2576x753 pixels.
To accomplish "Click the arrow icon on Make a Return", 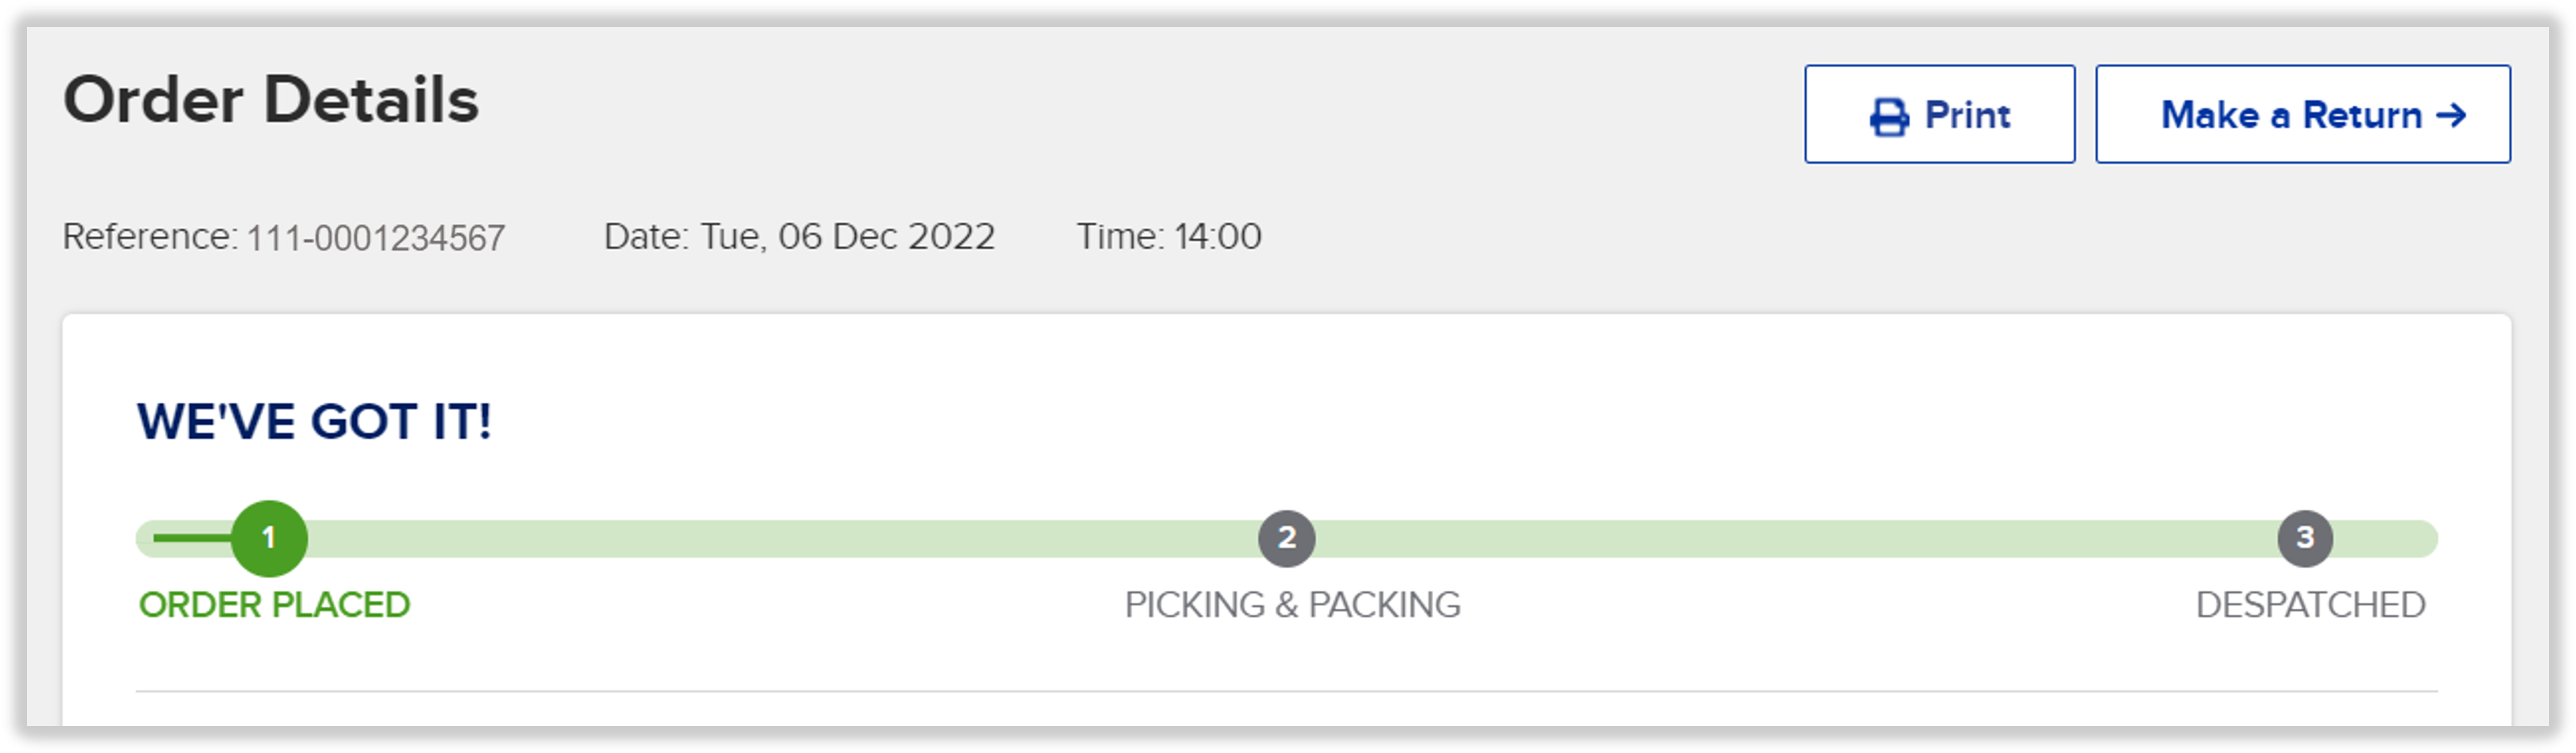I will coord(2450,115).
